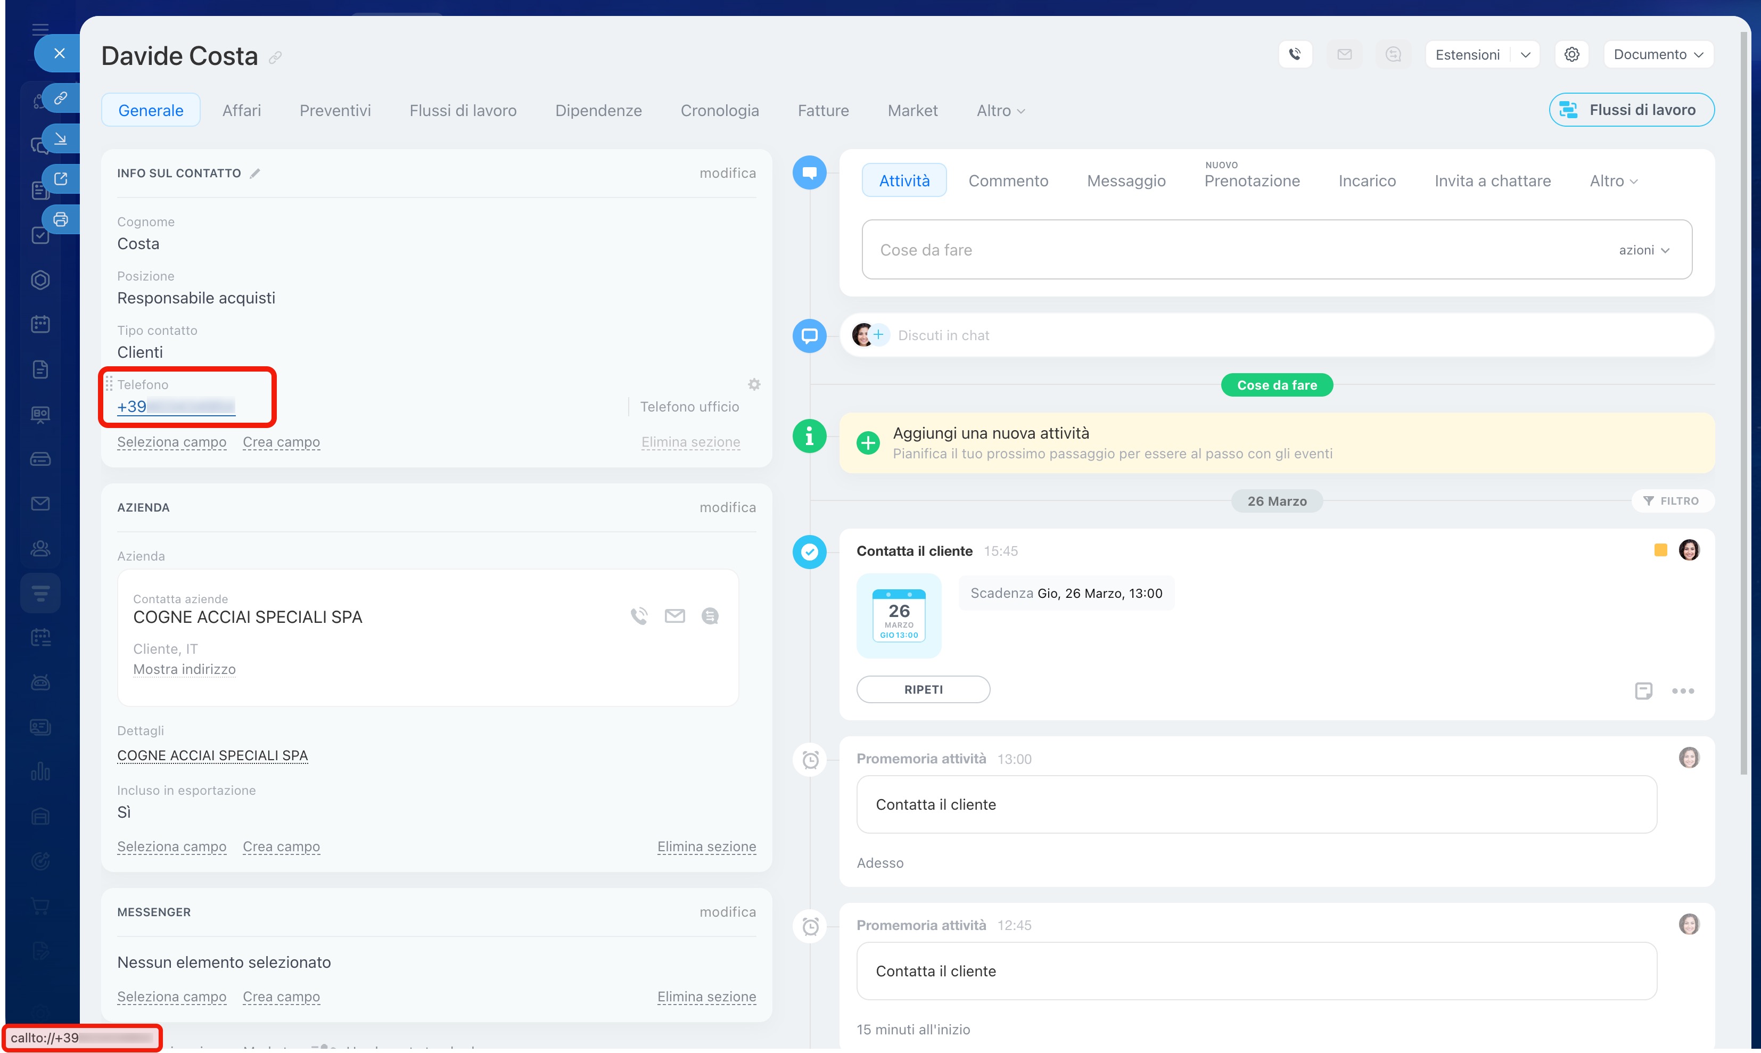1761x1053 pixels.
Task: Click the print icon on left panel
Action: tap(61, 219)
